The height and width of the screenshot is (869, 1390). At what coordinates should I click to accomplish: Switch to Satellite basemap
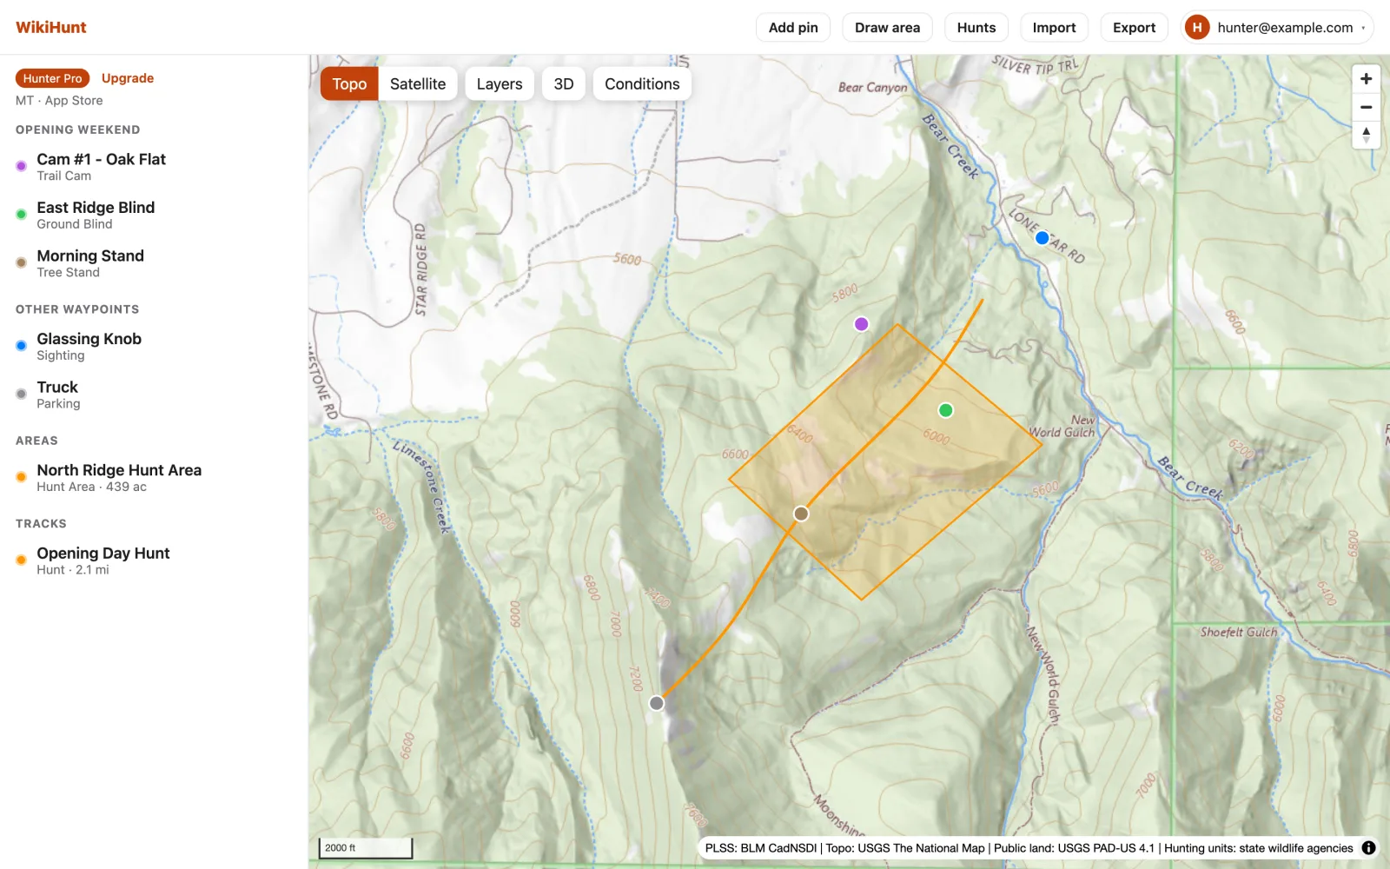pyautogui.click(x=418, y=84)
